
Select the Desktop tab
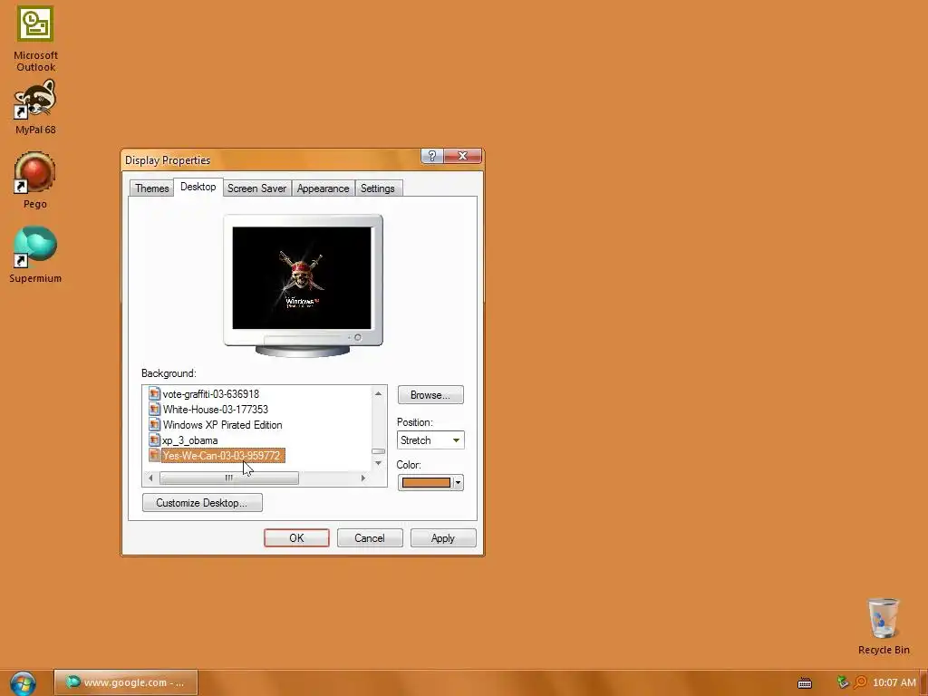[198, 187]
